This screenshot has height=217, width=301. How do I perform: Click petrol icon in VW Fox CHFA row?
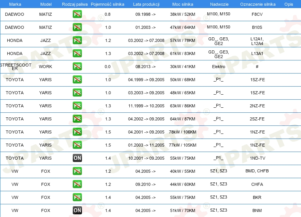click(77, 184)
